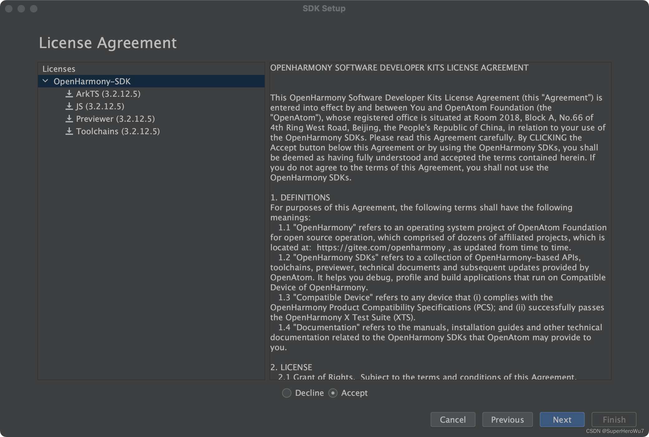
Task: Select the OpenHarmony-SDK license row
Action: pyautogui.click(x=151, y=81)
